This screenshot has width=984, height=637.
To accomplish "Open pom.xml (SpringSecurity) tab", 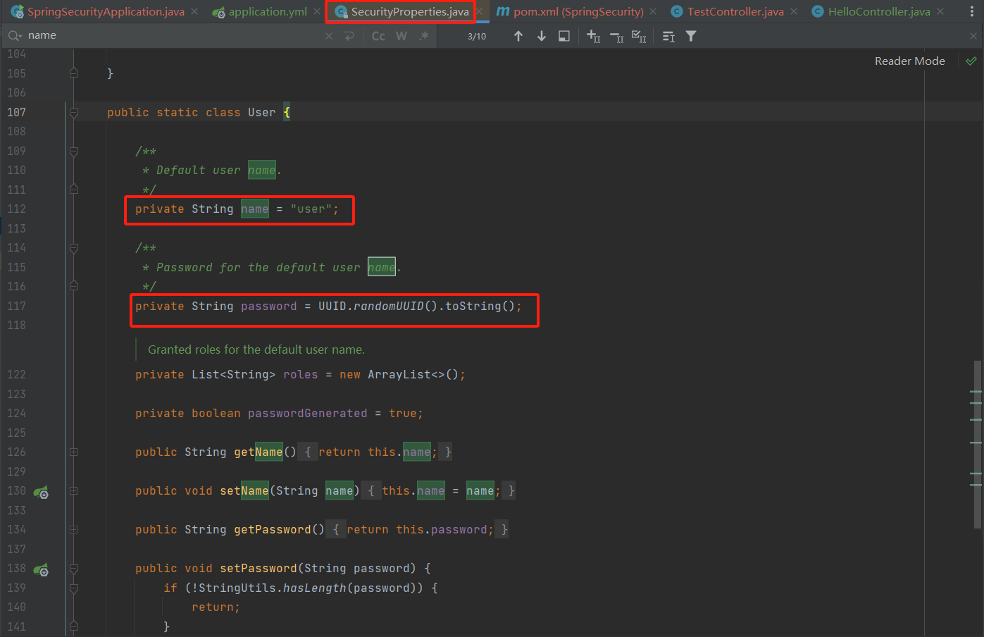I will pyautogui.click(x=578, y=12).
